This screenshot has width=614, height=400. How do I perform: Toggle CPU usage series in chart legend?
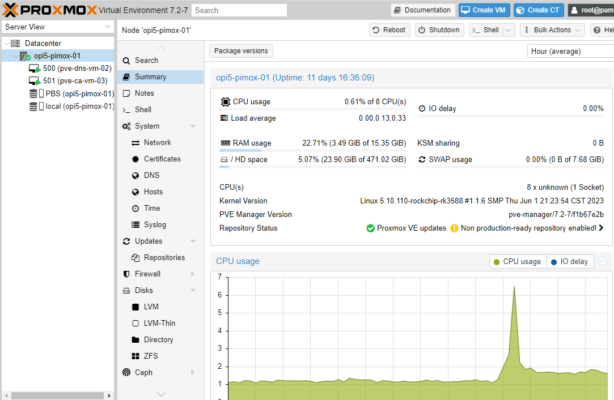[x=518, y=261]
